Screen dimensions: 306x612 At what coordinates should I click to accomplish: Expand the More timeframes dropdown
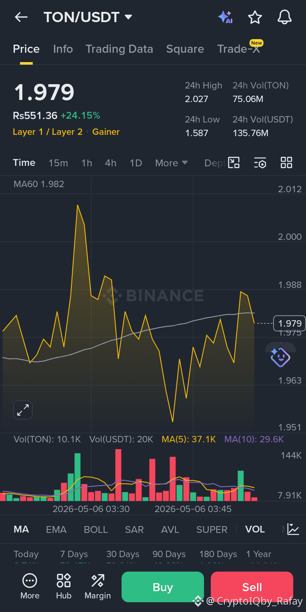pos(172,163)
